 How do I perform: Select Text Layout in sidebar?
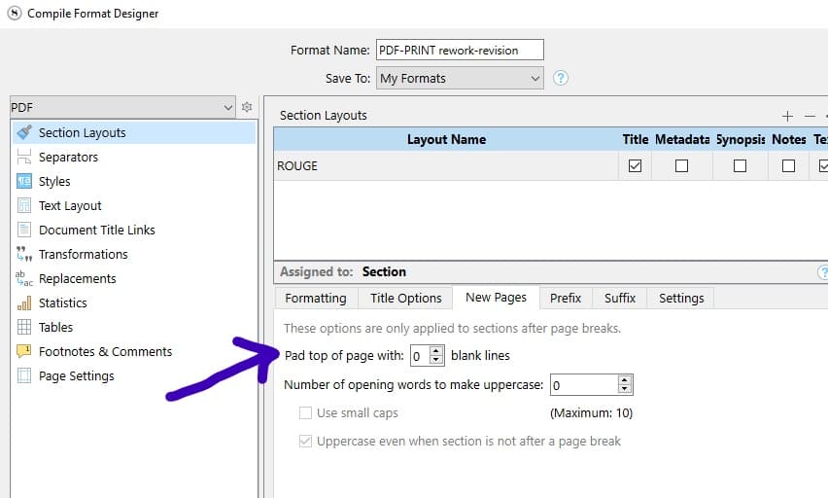(134, 205)
